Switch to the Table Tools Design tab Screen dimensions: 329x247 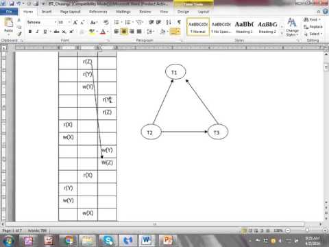click(x=184, y=12)
